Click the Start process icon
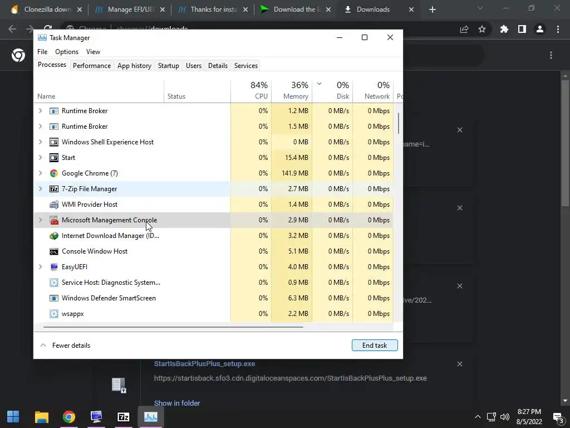Viewport: 570px width, 428px height. tap(54, 158)
